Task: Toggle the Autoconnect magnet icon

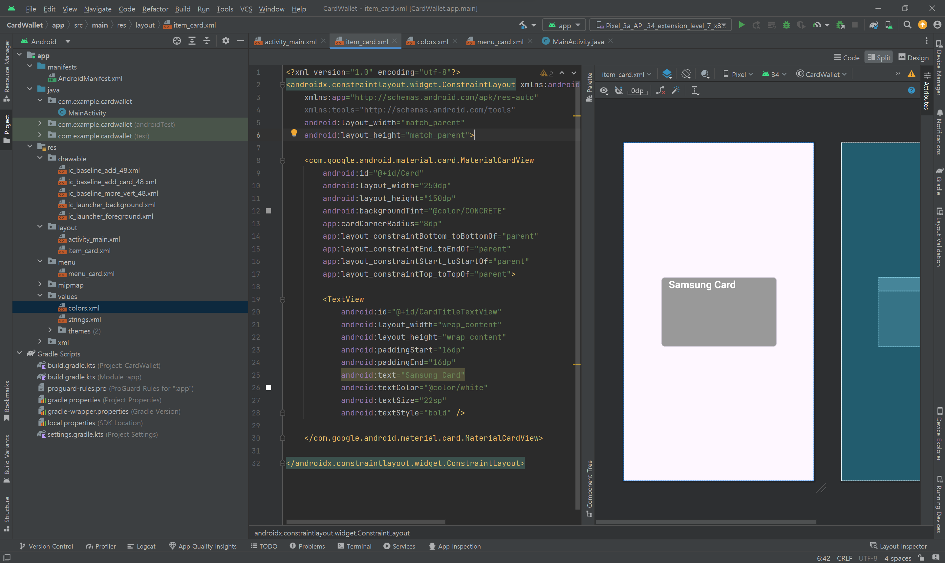Action: (619, 90)
